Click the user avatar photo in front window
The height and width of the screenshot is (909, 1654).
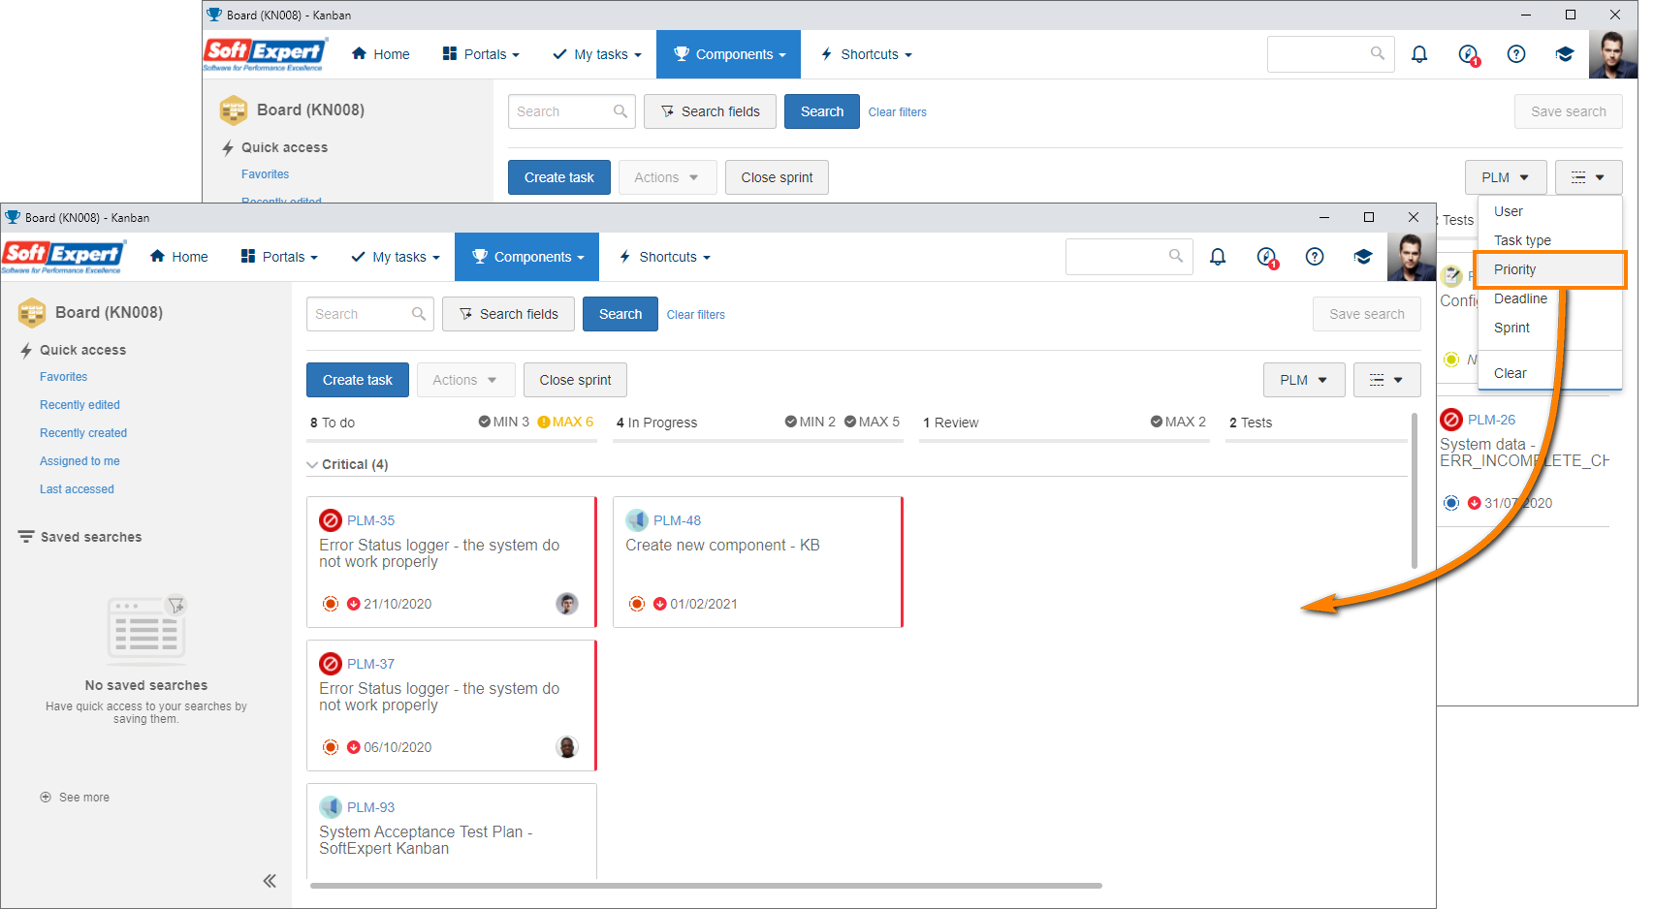point(1412,257)
